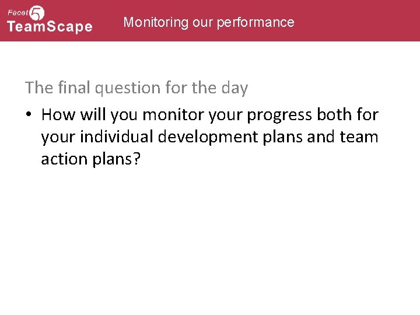Click the blank white area below the text
Image resolution: width=420 pixels, height=315 pixels.
pyautogui.click(x=210, y=245)
